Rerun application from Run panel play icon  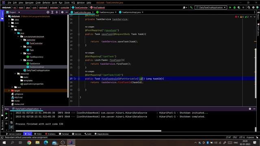[x=6, y=114]
